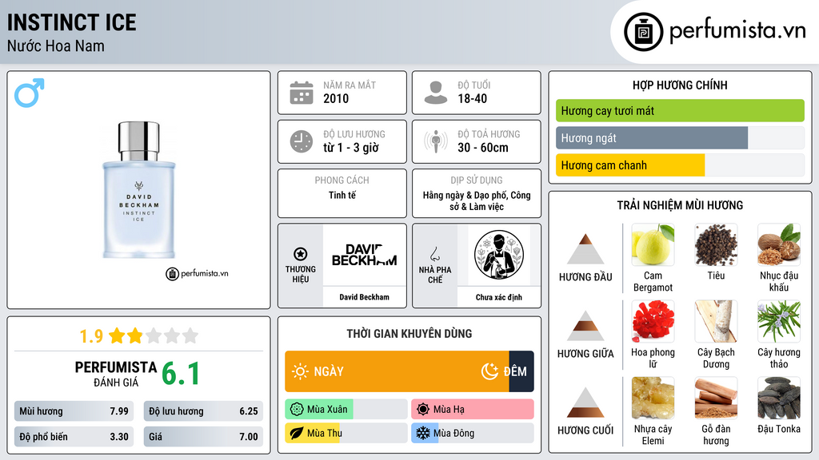
Task: Click the Mùa Đông season bar
Action: (472, 433)
